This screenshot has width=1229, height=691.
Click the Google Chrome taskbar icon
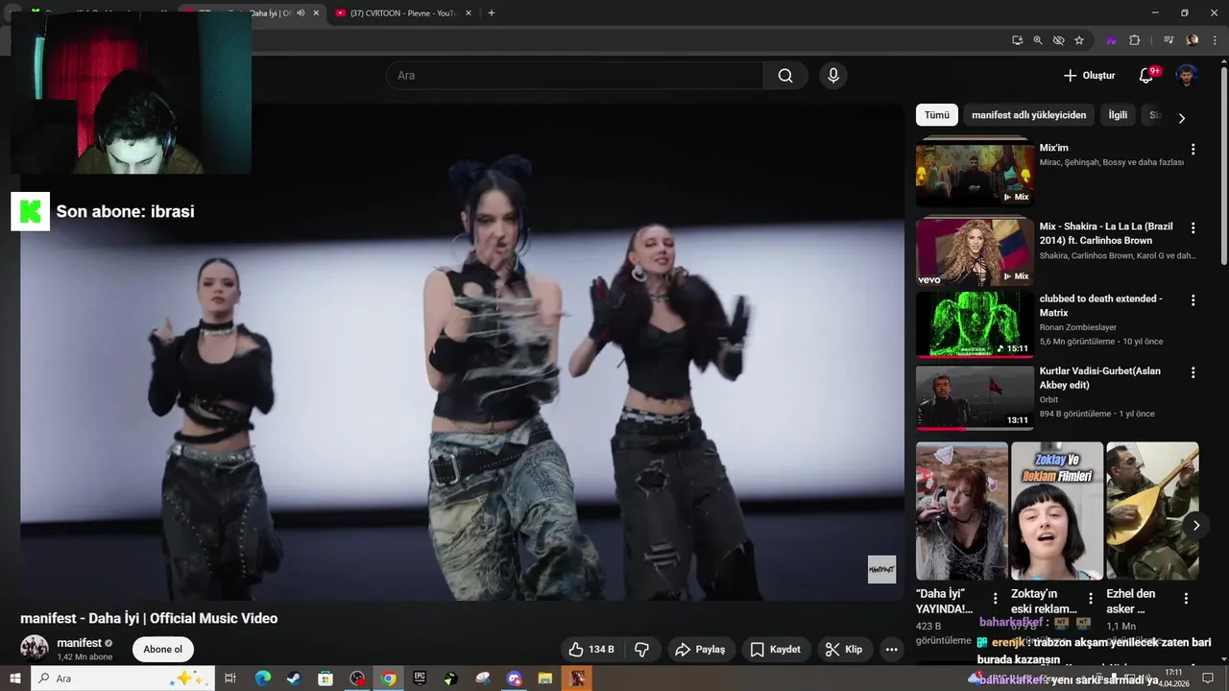click(388, 679)
